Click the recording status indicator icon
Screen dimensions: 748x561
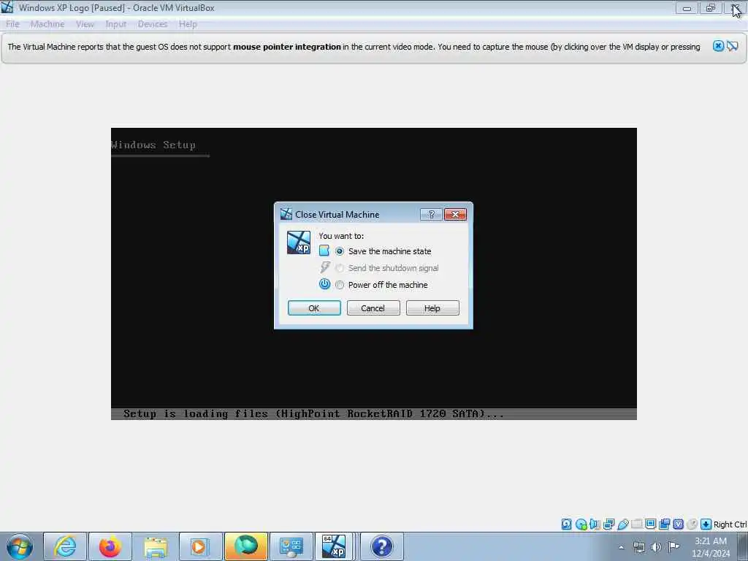664,524
